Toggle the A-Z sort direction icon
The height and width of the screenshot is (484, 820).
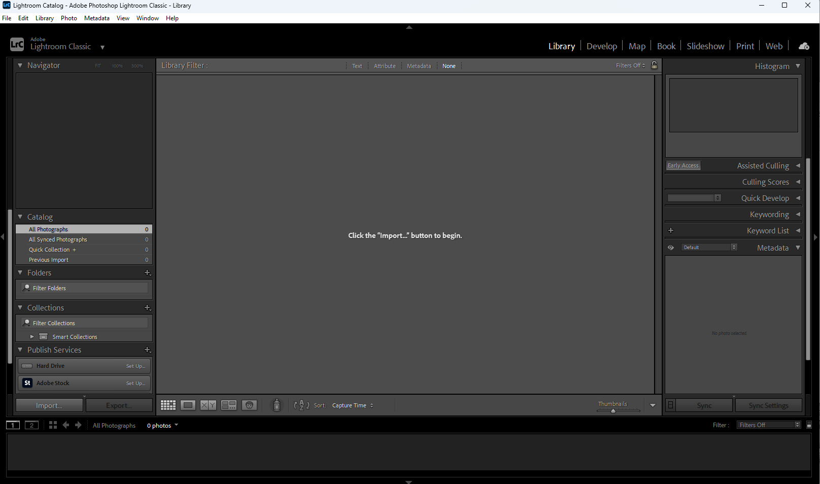pyautogui.click(x=301, y=405)
